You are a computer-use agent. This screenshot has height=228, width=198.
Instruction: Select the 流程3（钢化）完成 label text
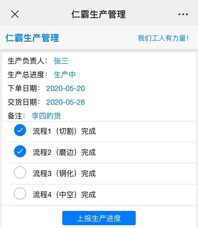click(x=64, y=173)
